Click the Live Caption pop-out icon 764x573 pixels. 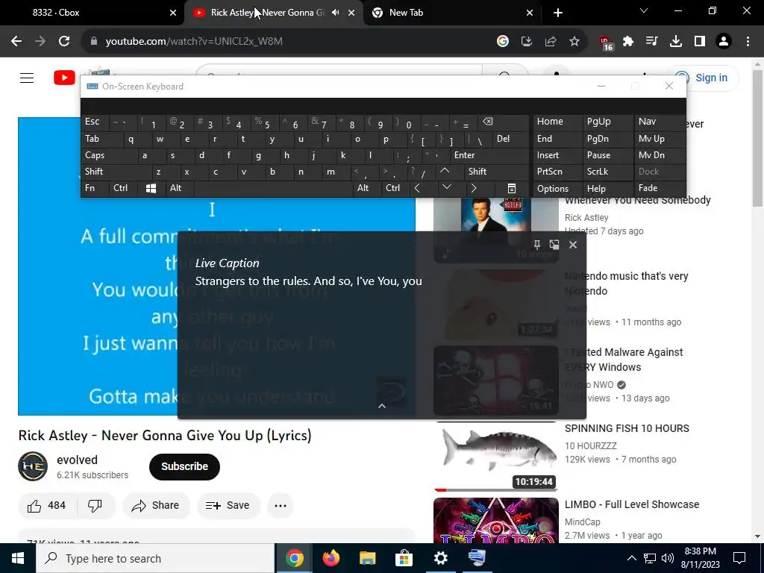coord(554,244)
